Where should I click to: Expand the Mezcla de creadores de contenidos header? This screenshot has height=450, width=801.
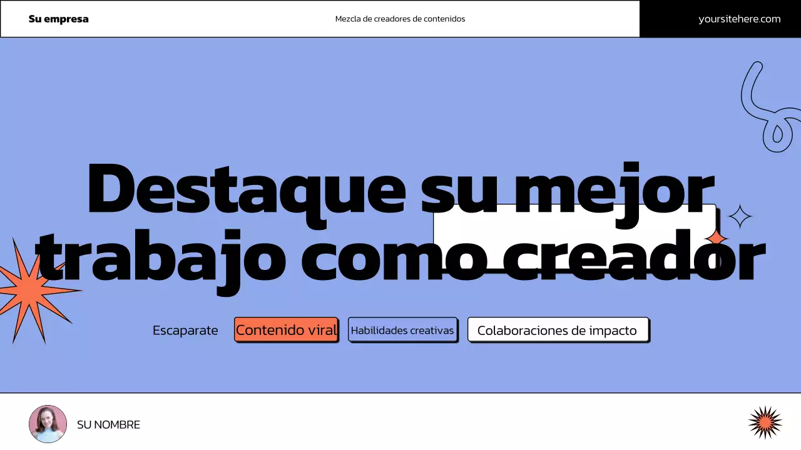point(400,19)
